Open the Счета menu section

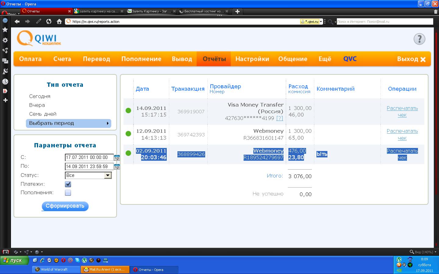[x=62, y=59]
